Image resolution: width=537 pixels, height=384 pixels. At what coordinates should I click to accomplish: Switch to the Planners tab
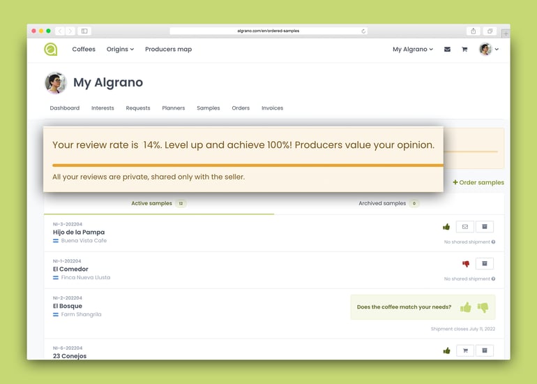[173, 108]
